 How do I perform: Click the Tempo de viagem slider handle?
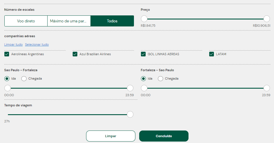[130, 114]
